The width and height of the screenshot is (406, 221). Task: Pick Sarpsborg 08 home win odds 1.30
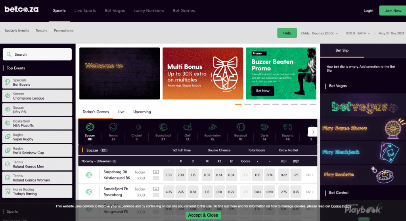point(169,175)
